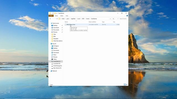This screenshot has height=99, width=177.
Task: Maximize the SaveGames window
Action: click(x=122, y=13)
